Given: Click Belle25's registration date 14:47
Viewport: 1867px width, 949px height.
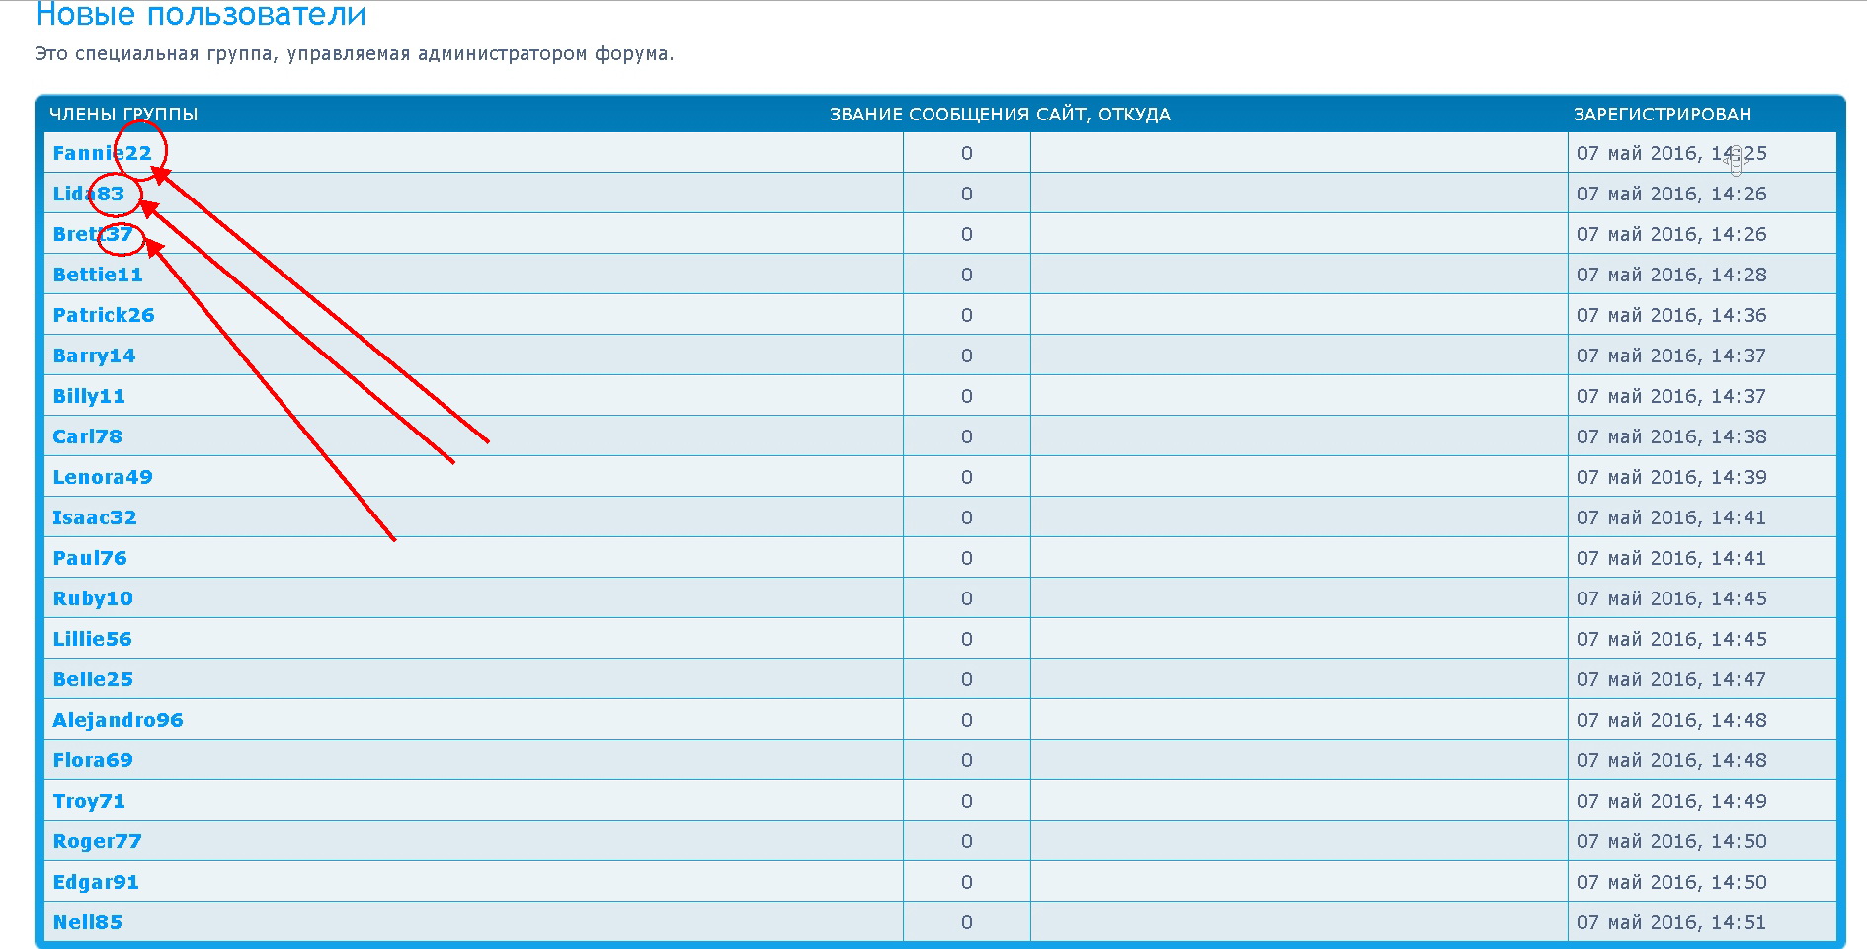Looking at the screenshot, I should (x=1671, y=679).
